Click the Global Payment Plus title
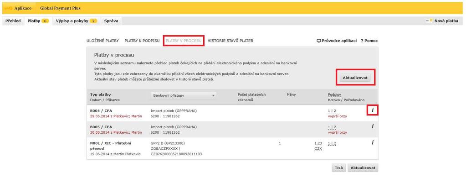This screenshot has width=466, height=178. coord(60,8)
